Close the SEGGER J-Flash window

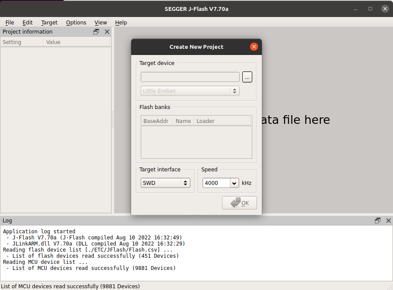385,9
